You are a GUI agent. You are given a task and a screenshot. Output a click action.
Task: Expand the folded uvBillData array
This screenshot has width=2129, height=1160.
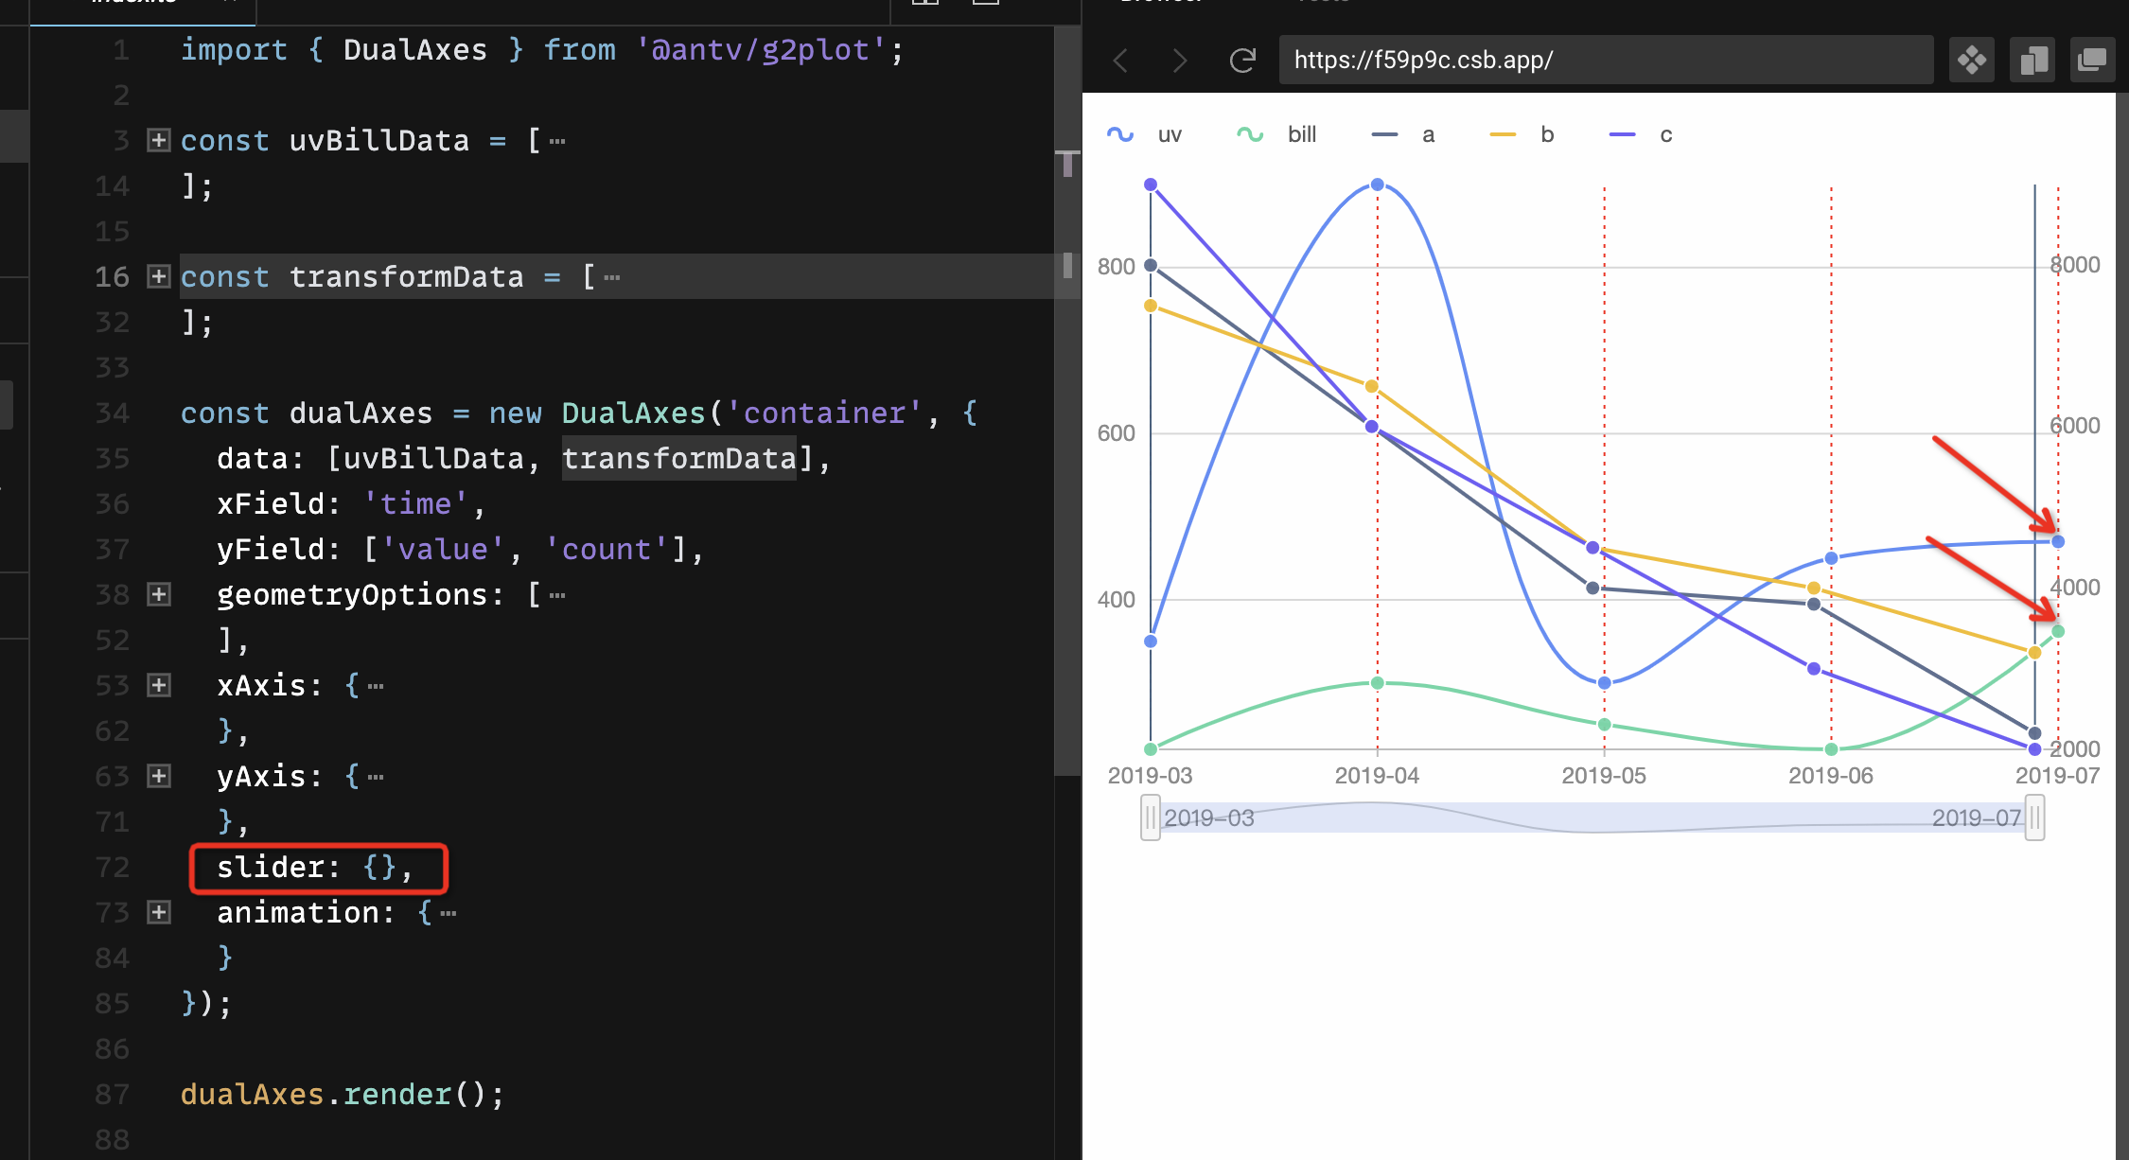159,141
